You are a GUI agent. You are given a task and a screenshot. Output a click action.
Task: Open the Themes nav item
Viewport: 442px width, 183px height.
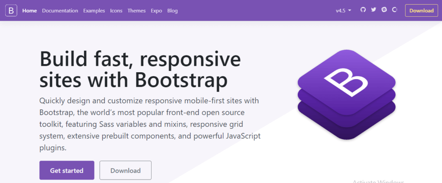136,11
